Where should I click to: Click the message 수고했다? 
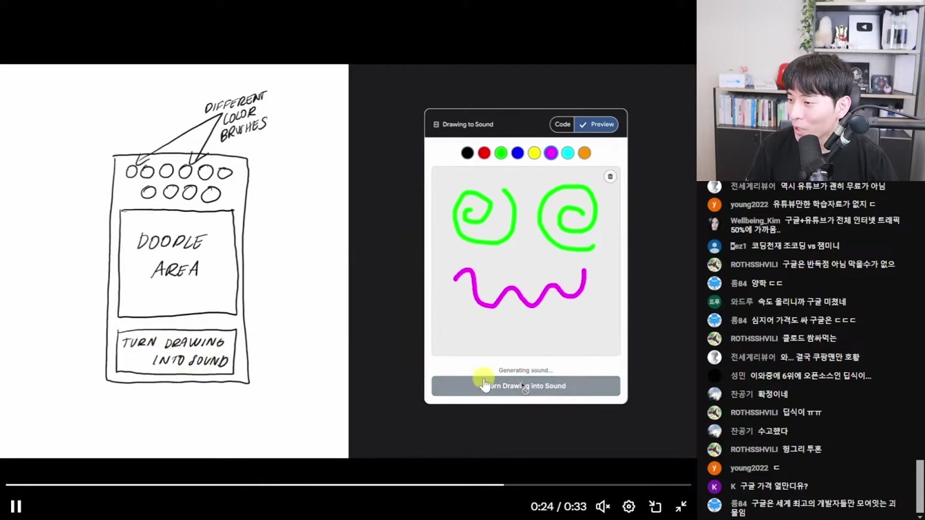pyautogui.click(x=772, y=431)
